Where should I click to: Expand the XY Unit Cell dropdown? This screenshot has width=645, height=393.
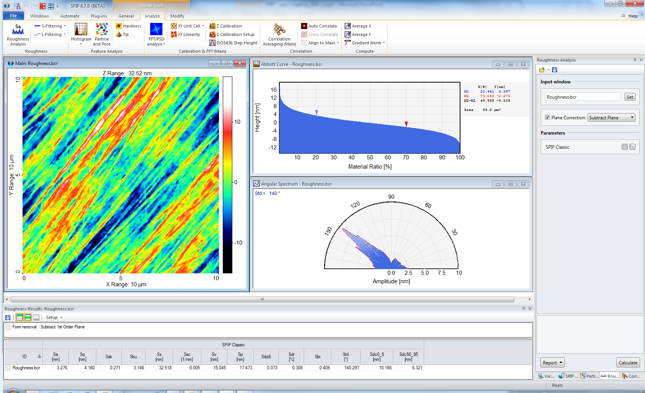click(203, 26)
